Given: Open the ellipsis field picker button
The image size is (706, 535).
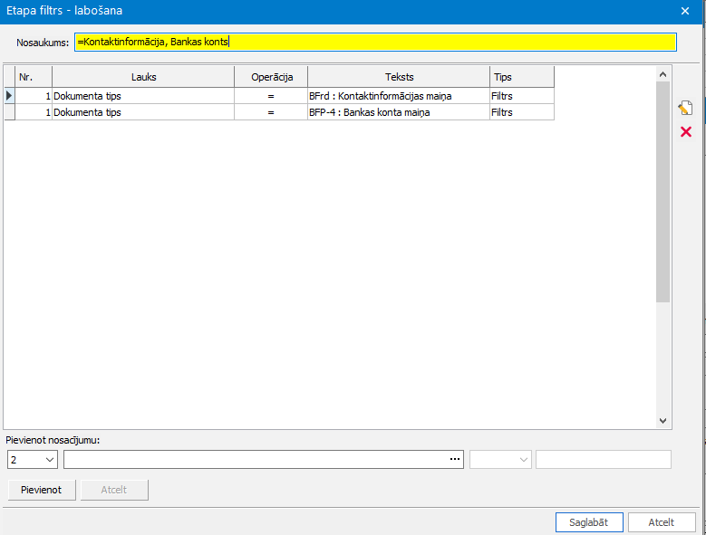Looking at the screenshot, I should coord(455,459).
